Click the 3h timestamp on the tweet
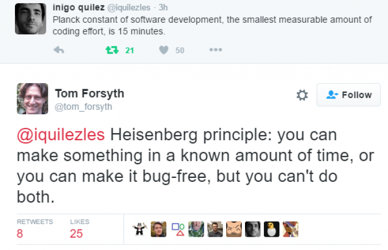Image resolution: width=388 pixels, height=250 pixels. click(x=163, y=7)
